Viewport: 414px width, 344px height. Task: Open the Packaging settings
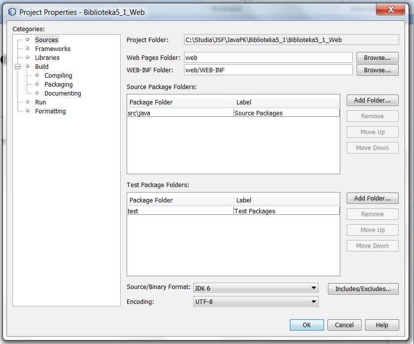click(x=58, y=85)
